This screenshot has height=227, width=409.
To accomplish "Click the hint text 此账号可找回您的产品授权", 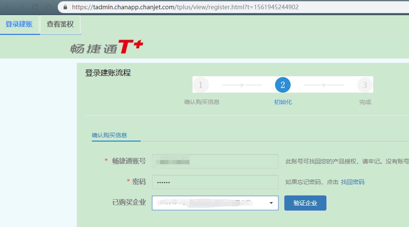I will point(321,161).
